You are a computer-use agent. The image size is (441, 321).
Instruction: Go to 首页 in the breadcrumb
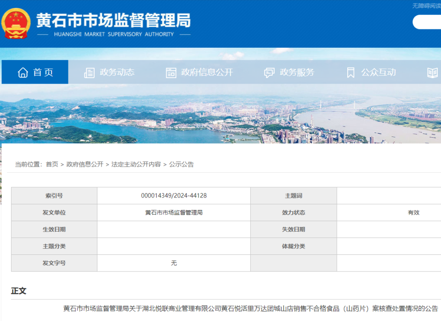[52, 164]
